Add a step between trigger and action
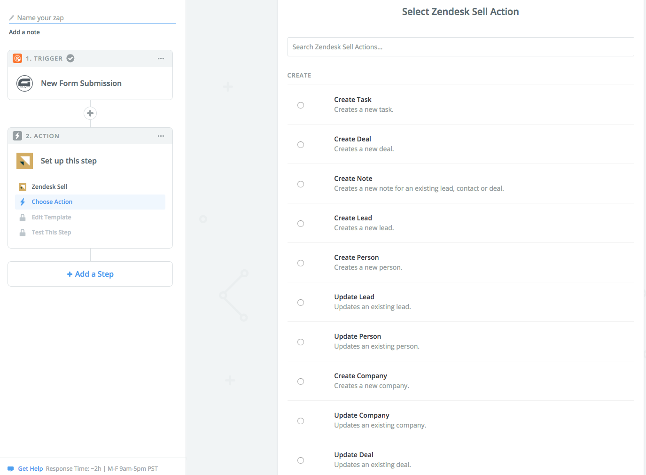Image resolution: width=646 pixels, height=475 pixels. [x=90, y=113]
